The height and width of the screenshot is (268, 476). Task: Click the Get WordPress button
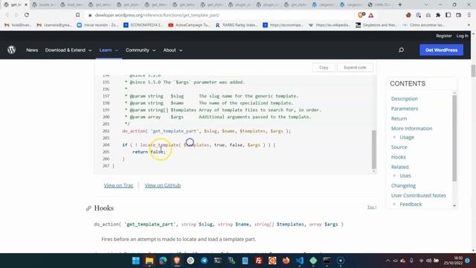click(441, 50)
